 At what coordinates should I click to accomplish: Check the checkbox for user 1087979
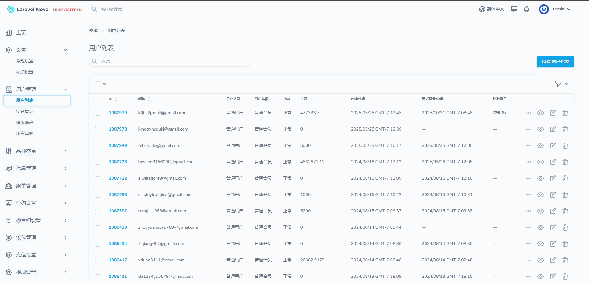pos(98,113)
